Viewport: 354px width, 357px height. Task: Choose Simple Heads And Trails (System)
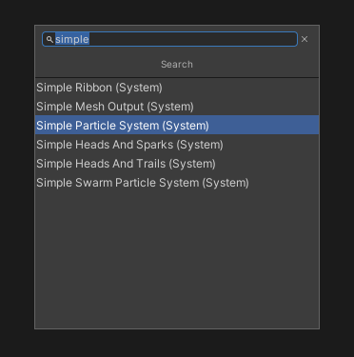click(177, 164)
